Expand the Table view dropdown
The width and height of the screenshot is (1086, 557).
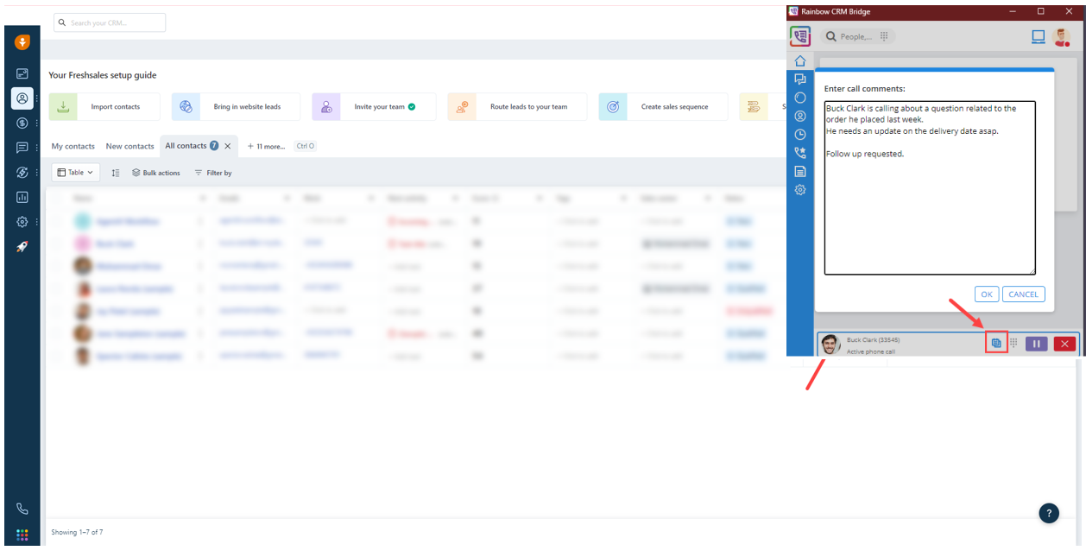coord(76,173)
